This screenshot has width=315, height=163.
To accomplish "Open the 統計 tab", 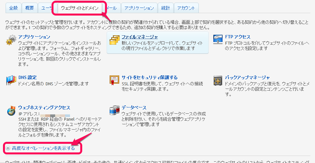I will 165,8.
